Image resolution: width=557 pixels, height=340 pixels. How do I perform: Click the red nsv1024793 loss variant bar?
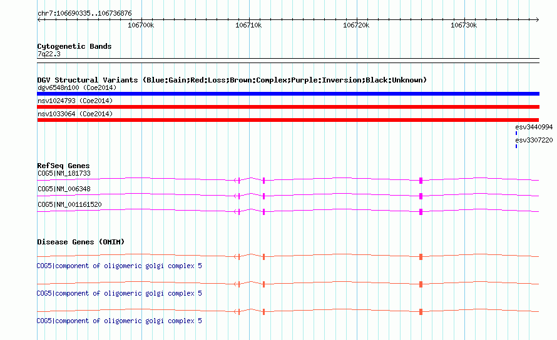(x=288, y=107)
